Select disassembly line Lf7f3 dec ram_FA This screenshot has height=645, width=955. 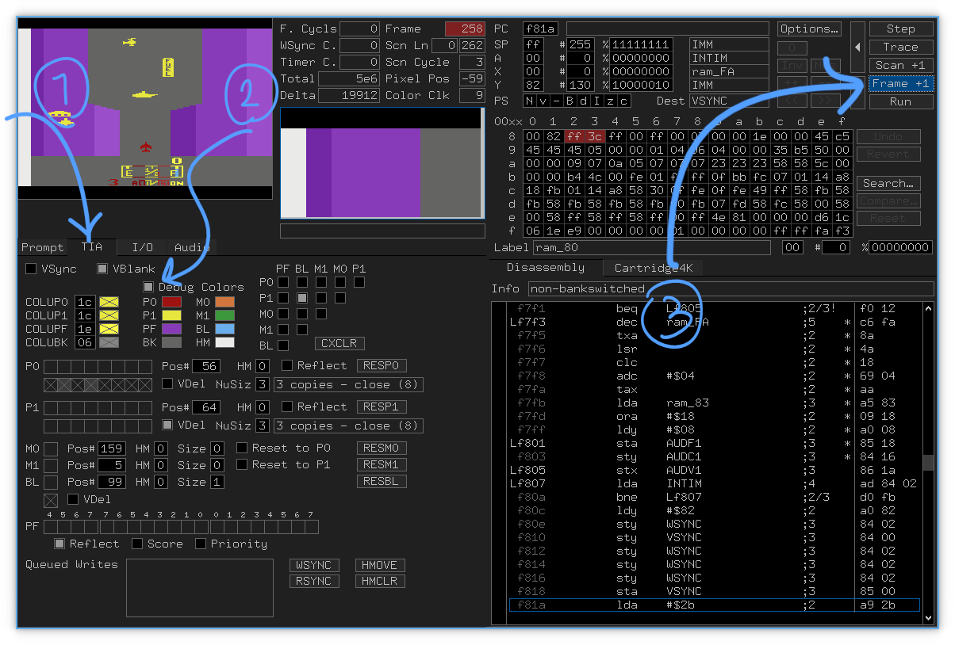click(x=714, y=322)
